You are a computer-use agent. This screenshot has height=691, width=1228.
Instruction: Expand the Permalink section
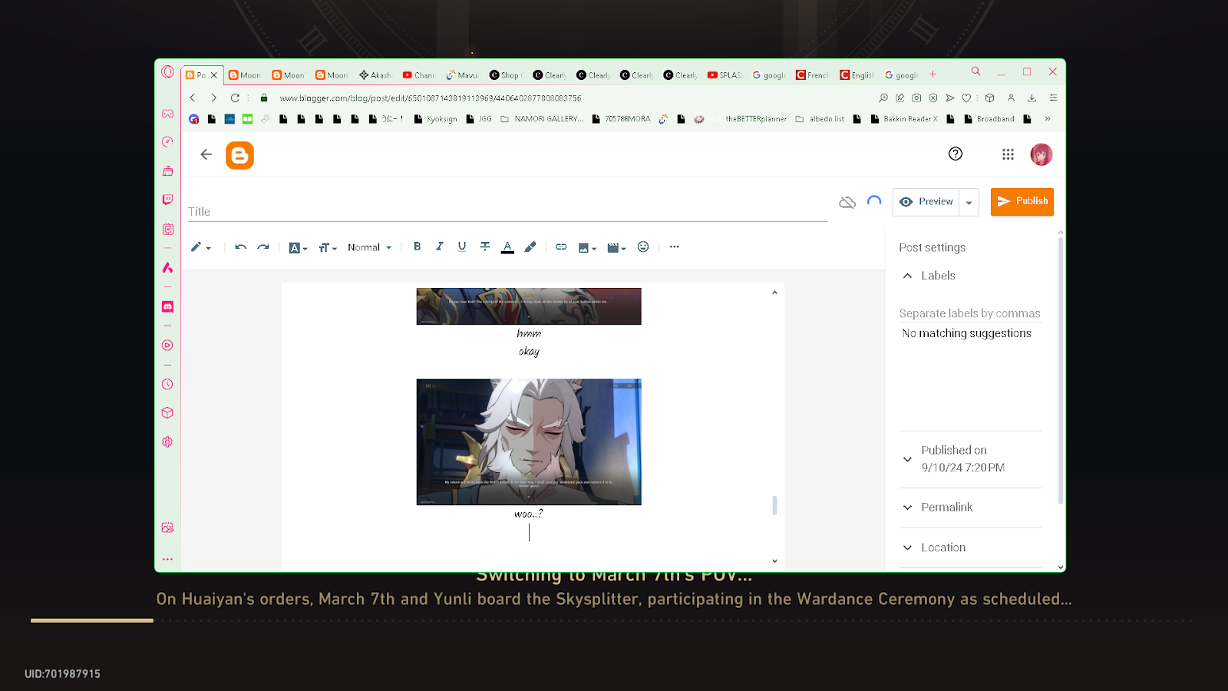[x=908, y=508]
